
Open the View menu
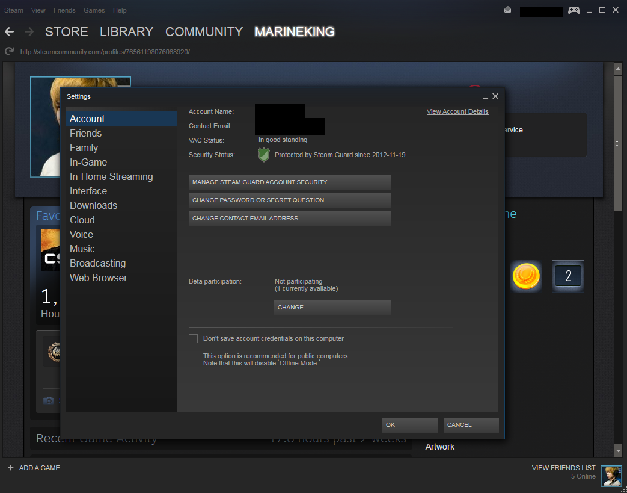[38, 10]
